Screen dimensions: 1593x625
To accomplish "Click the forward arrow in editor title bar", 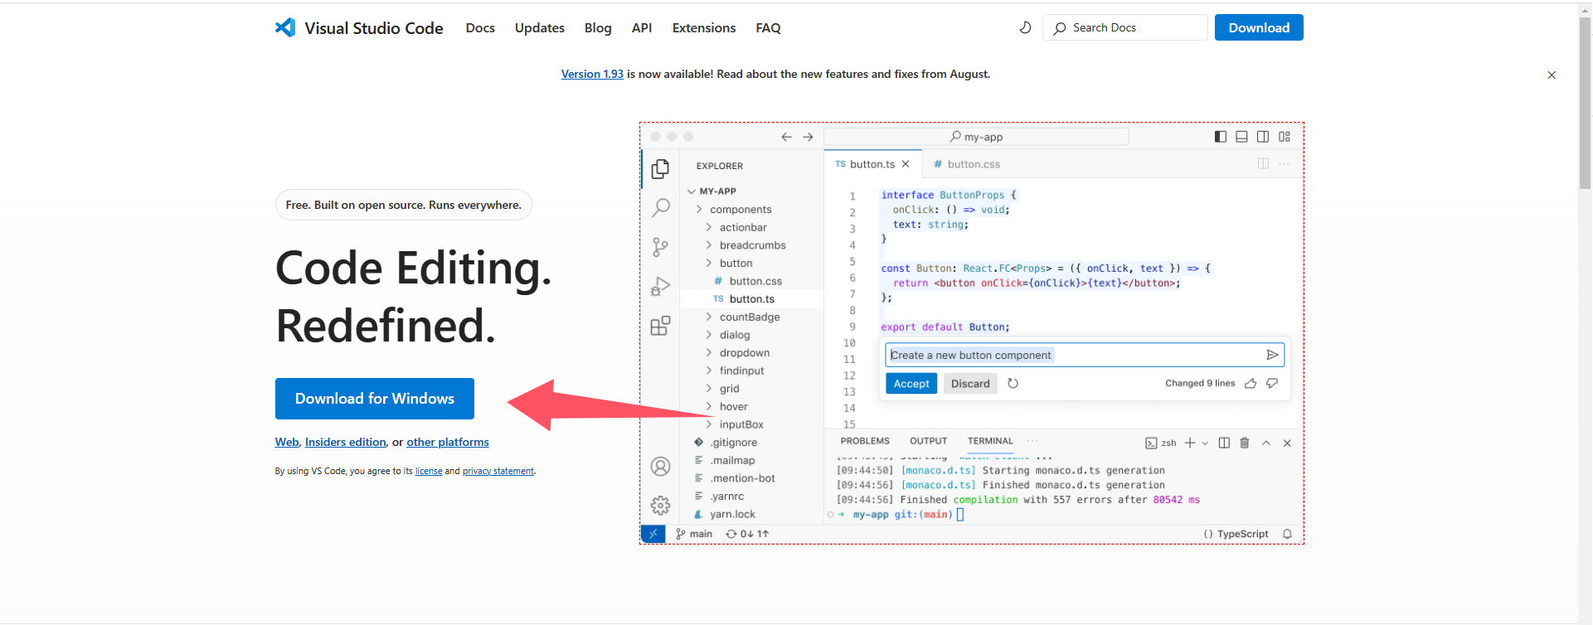I will pyautogui.click(x=808, y=137).
